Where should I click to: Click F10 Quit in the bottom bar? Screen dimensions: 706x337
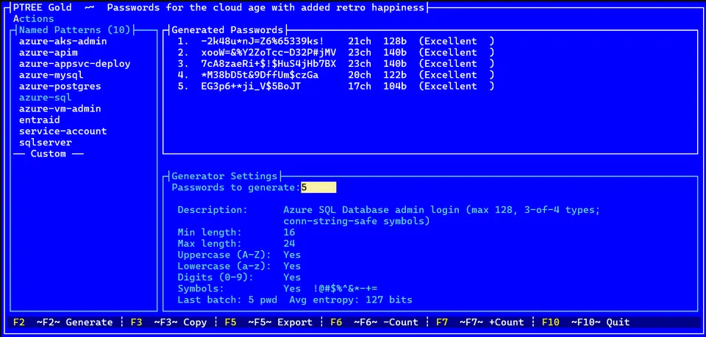pyautogui.click(x=586, y=322)
